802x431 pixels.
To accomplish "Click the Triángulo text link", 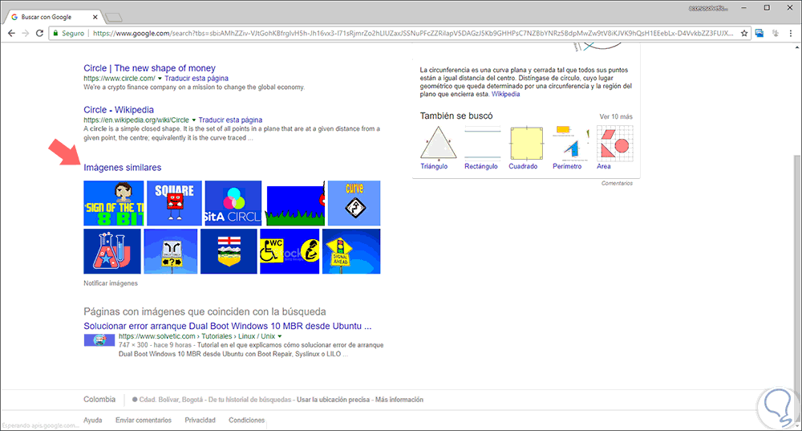I will (x=434, y=166).
